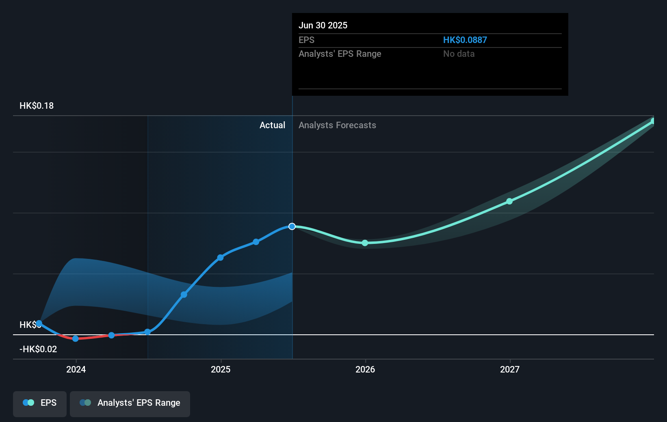Switch to the Analysts Forecasts section
This screenshot has height=422, width=667.
[337, 125]
